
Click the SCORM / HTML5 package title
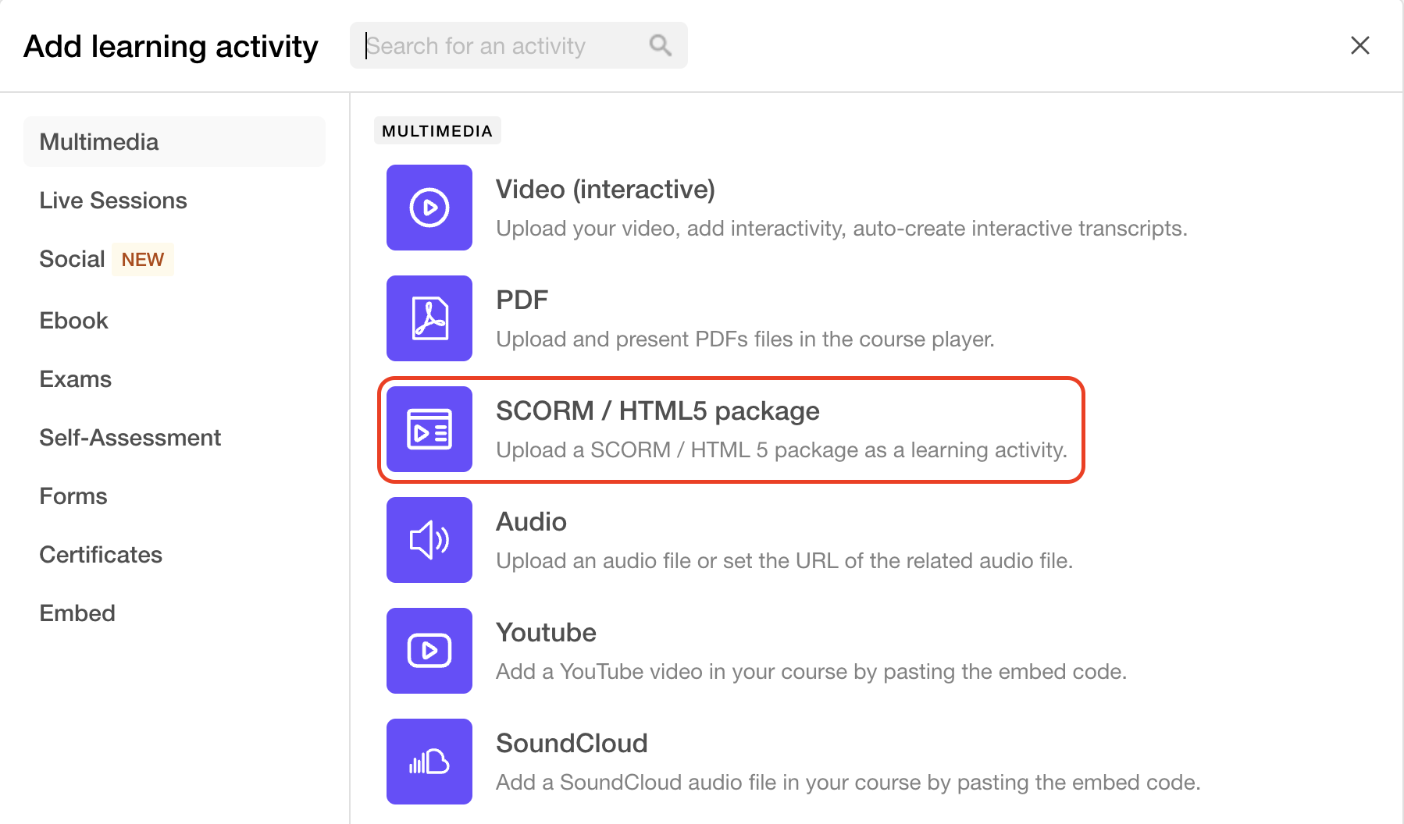657,411
